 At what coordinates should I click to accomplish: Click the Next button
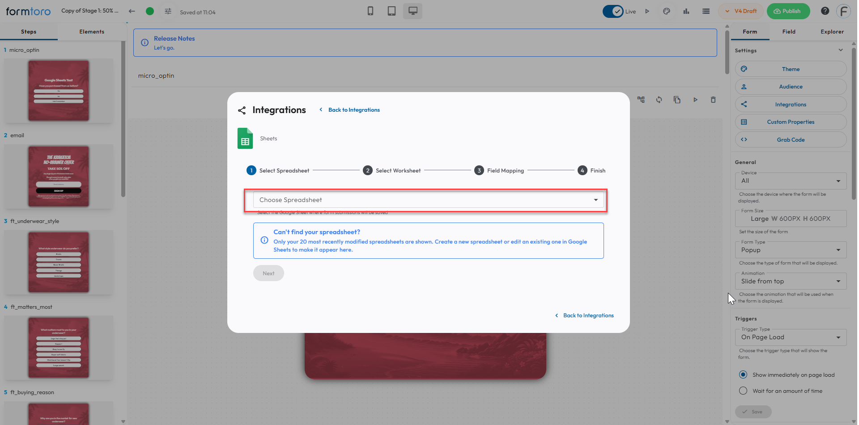(x=268, y=273)
